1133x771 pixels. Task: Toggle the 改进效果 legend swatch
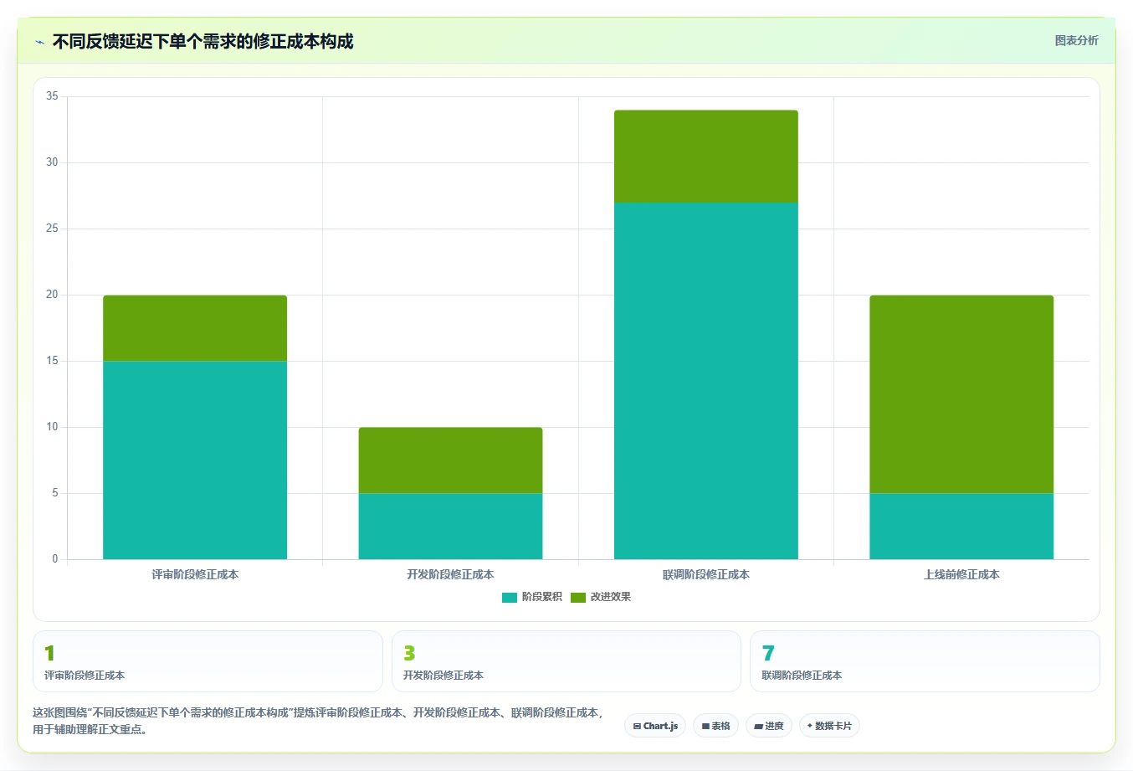pyautogui.click(x=577, y=597)
